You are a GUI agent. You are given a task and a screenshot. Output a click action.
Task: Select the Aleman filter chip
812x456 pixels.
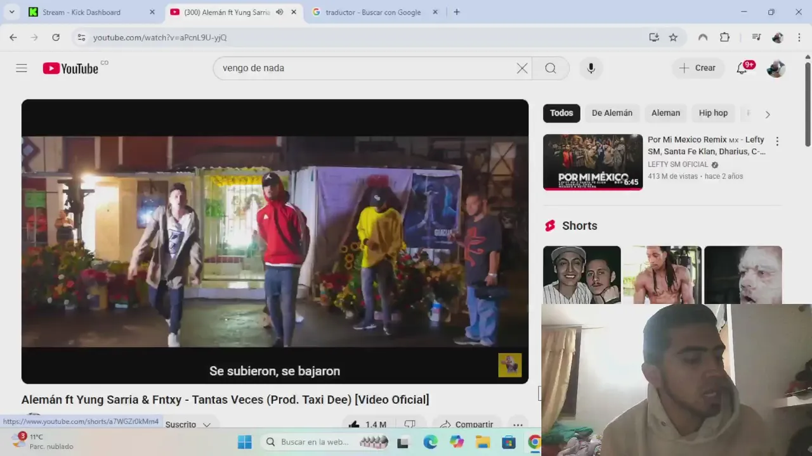[x=665, y=113]
